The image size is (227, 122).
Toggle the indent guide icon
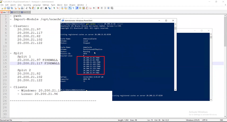[77, 8]
